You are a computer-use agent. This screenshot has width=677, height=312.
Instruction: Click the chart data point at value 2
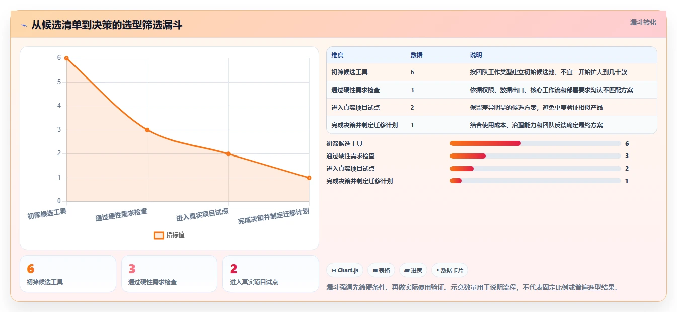228,153
